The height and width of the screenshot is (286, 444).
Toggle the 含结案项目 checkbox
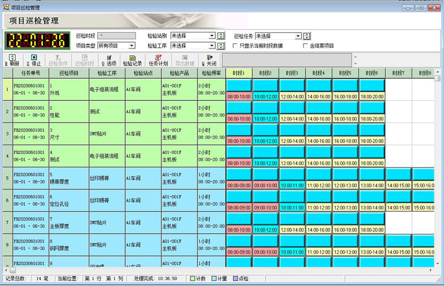[x=305, y=45]
